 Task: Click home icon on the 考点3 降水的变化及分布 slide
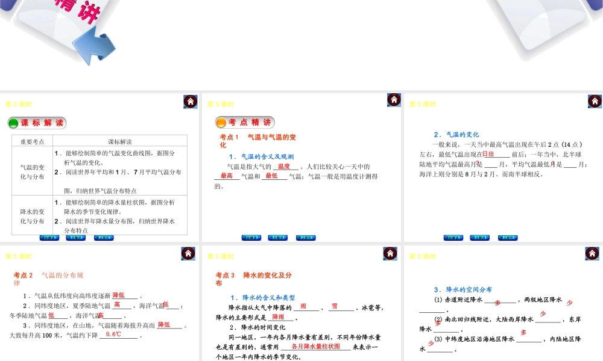click(x=390, y=253)
